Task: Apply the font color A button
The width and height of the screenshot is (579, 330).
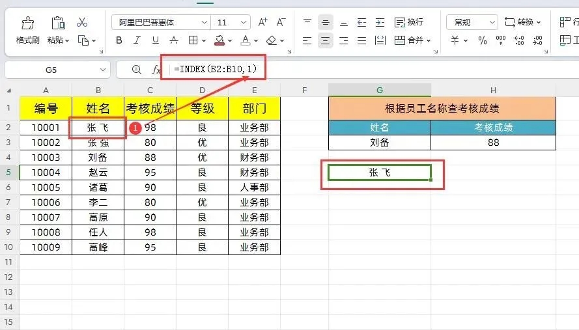Action: [246, 40]
